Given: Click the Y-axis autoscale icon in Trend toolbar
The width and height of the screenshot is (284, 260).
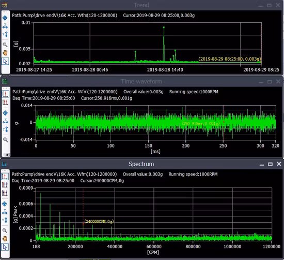Looking at the screenshot, I should pos(5,34).
